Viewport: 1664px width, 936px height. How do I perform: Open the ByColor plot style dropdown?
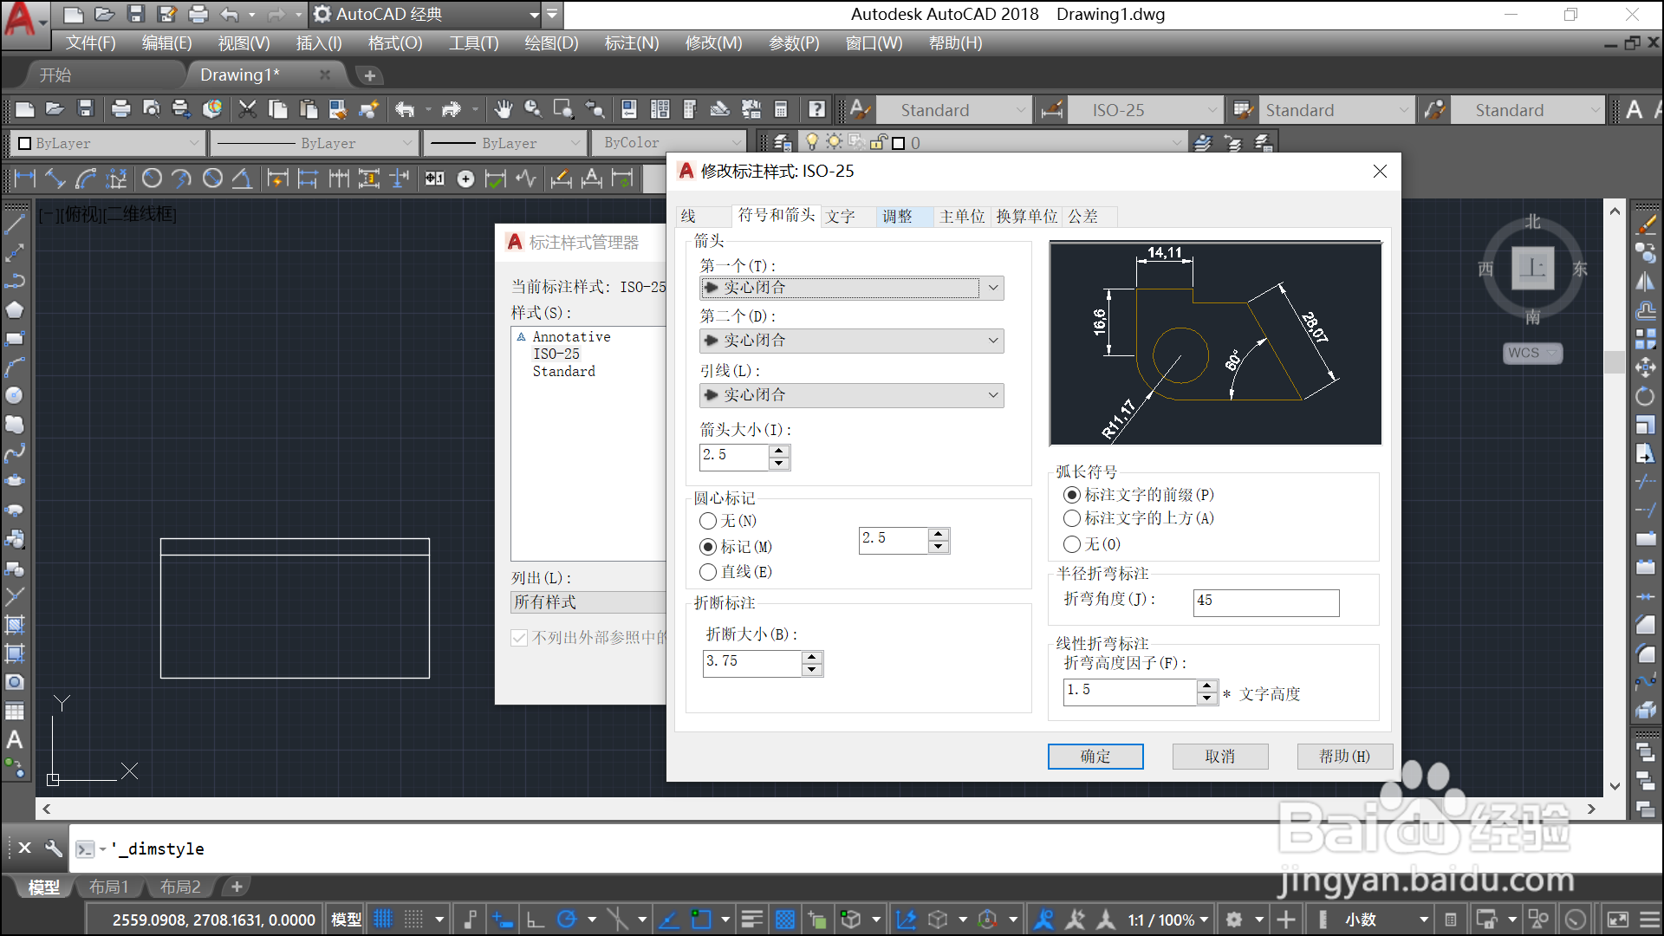click(x=668, y=142)
